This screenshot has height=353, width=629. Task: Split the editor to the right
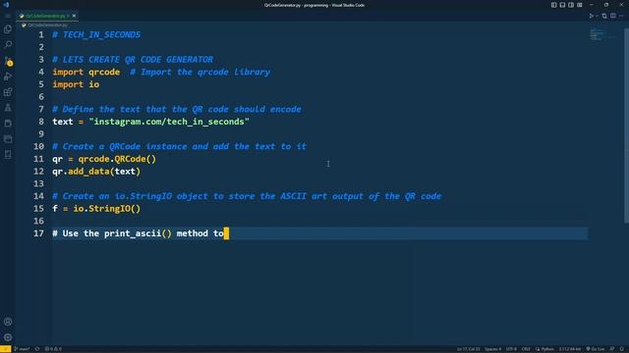[613, 16]
